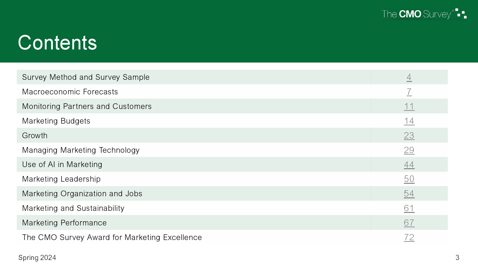Click page 29 link for Marketing Technology
Screen dimensions: 478x268
tap(409, 150)
